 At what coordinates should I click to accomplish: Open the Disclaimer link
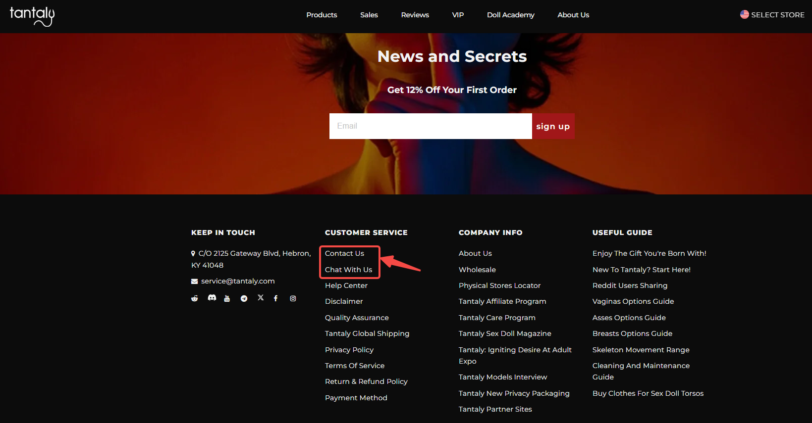344,301
